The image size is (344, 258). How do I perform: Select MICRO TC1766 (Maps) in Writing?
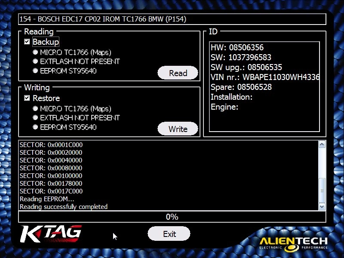[35, 108]
